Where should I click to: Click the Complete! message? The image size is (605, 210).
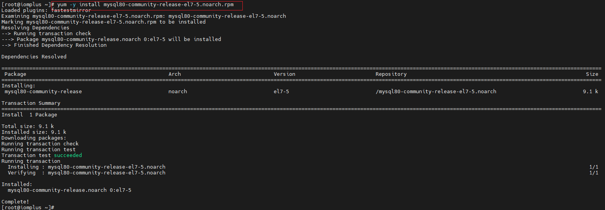pyautogui.click(x=15, y=202)
